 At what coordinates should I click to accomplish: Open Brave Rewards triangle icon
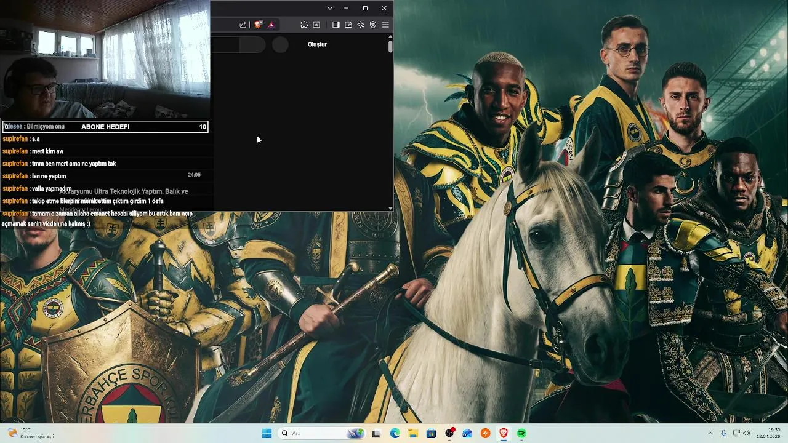(271, 25)
